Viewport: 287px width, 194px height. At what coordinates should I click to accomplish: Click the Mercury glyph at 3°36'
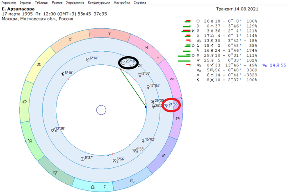click(140, 75)
